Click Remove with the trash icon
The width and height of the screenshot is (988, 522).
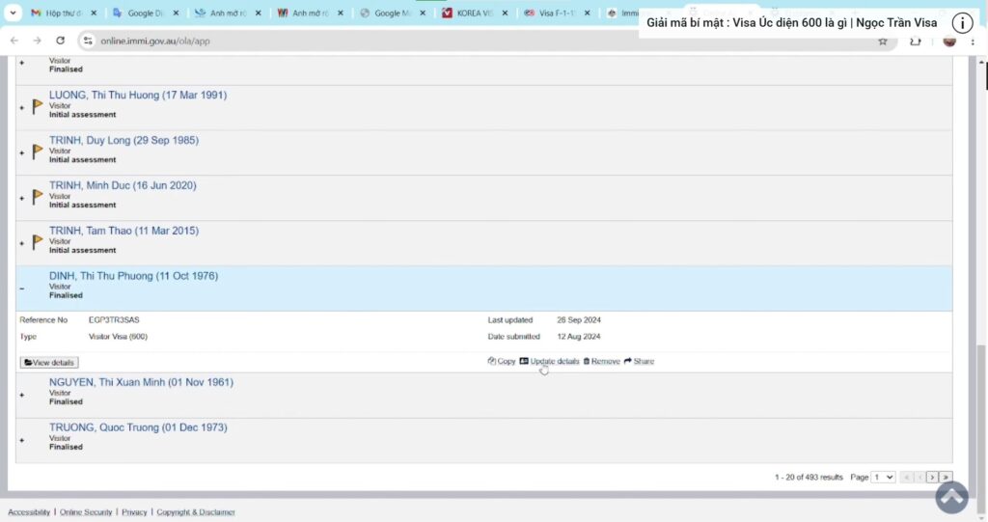pos(602,361)
